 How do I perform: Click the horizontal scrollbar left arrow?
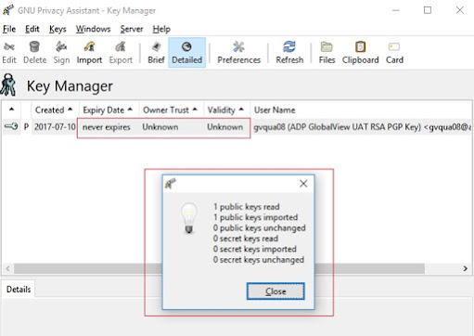coord(7,268)
